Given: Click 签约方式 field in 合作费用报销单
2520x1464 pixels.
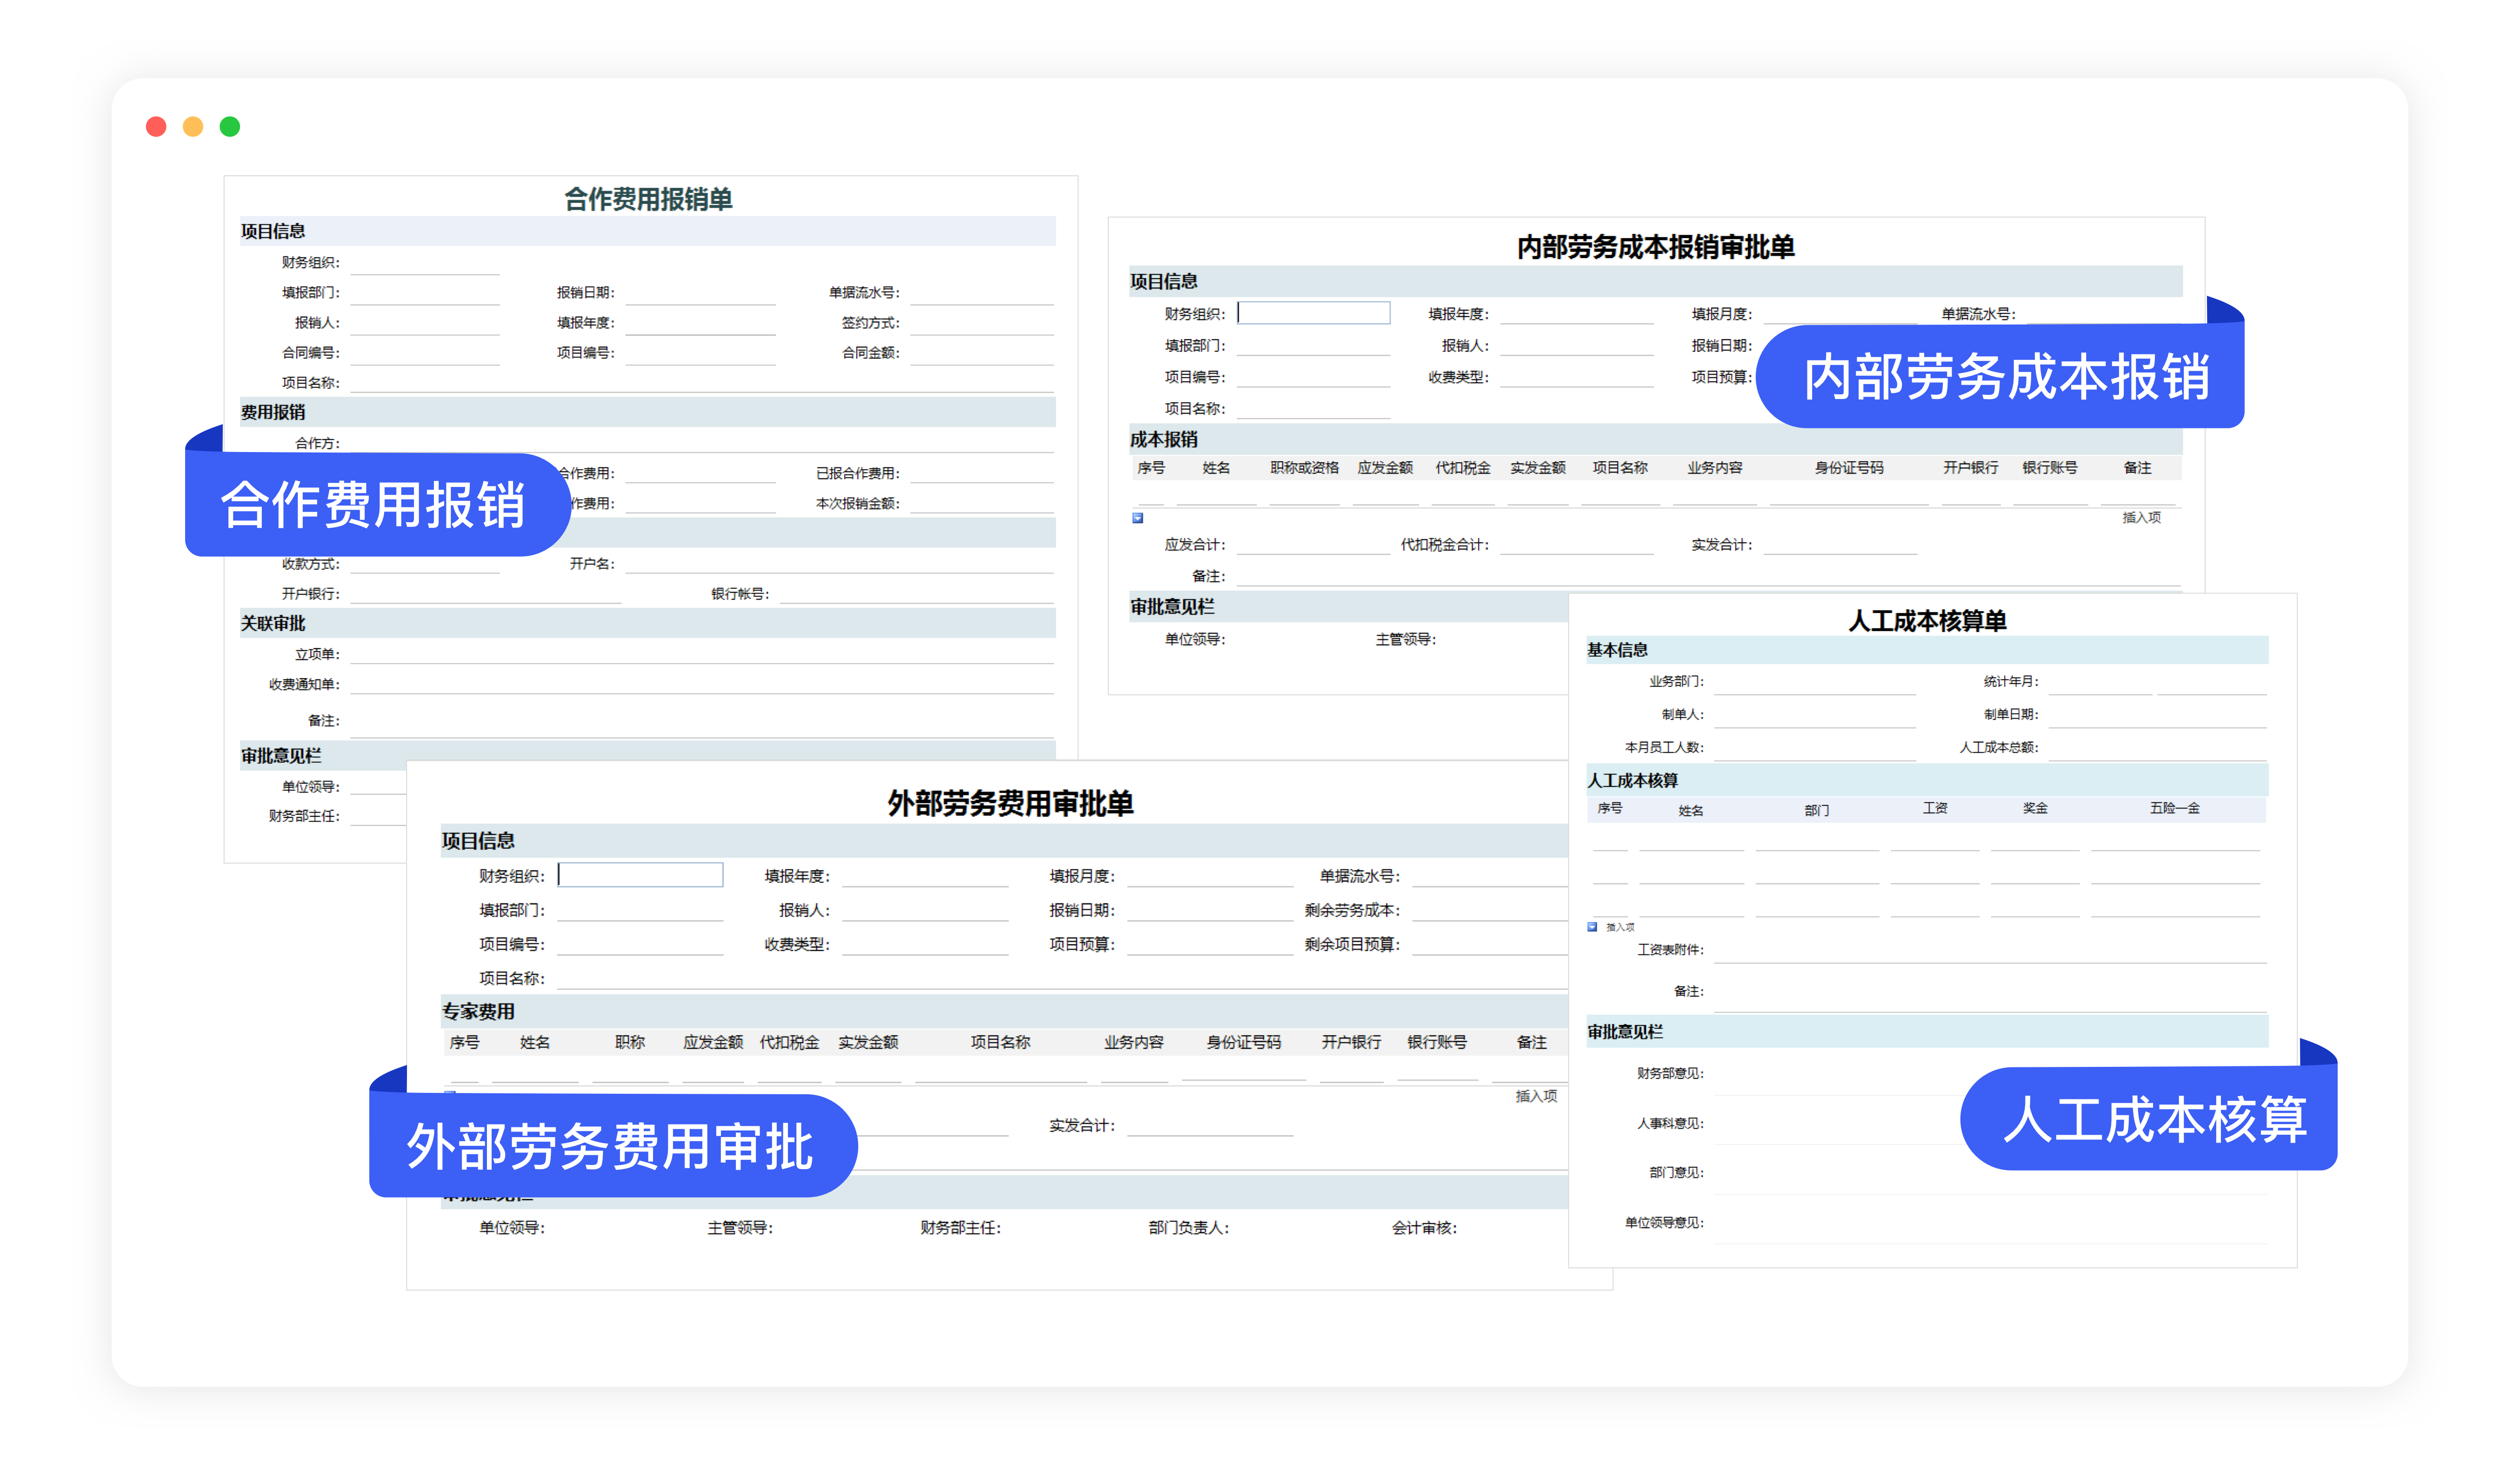Looking at the screenshot, I should click(x=982, y=323).
